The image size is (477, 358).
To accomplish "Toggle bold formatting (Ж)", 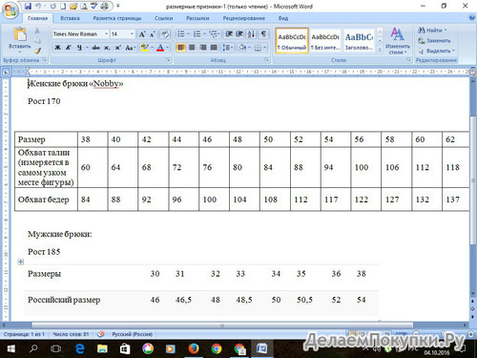I will coord(57,48).
